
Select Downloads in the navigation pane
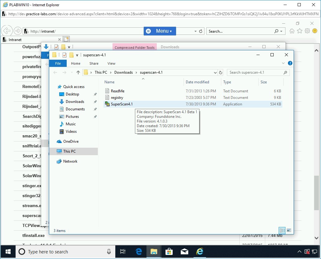(75, 102)
